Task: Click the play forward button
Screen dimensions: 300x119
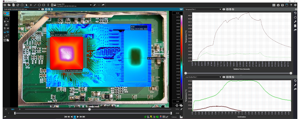Action: (x=78, y=117)
